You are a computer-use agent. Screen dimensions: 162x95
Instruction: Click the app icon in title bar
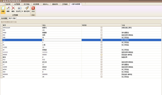point(1,1)
